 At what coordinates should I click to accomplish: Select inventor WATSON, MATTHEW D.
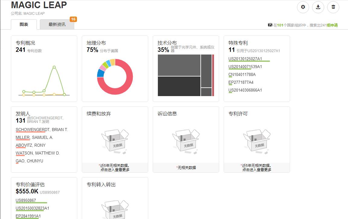(38, 153)
